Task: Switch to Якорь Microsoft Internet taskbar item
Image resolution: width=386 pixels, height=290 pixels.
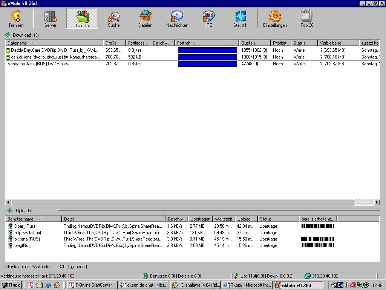Action: [248, 285]
